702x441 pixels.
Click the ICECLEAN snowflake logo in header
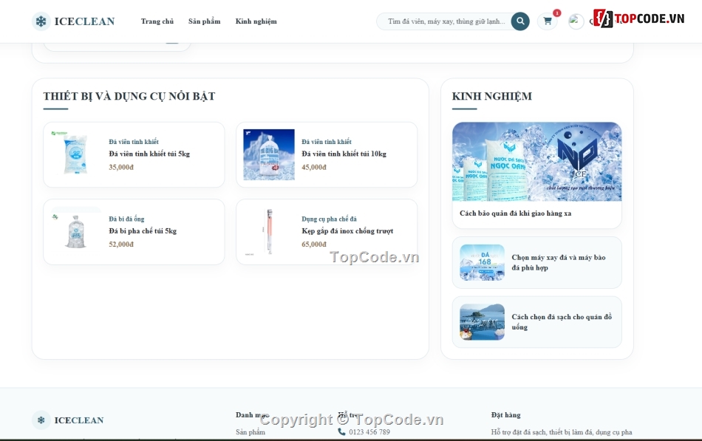[41, 21]
